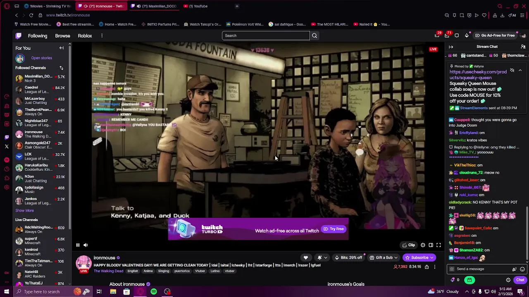Send message with the Chat button
The image size is (529, 297).
(x=520, y=280)
